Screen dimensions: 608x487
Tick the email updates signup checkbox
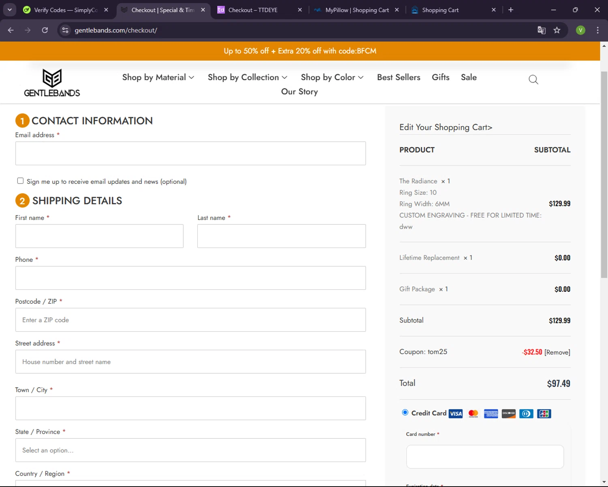[x=20, y=181]
